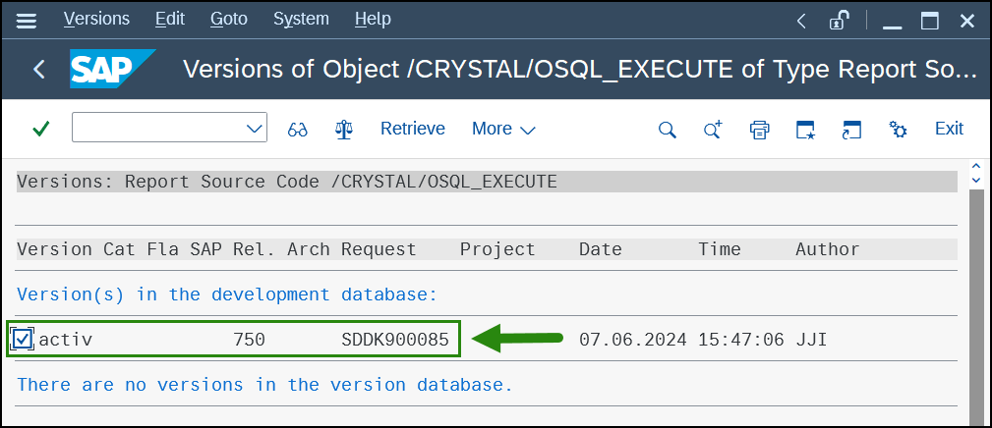Screen dimensions: 992x428
Task: Open the Goto menu
Action: click(x=229, y=19)
